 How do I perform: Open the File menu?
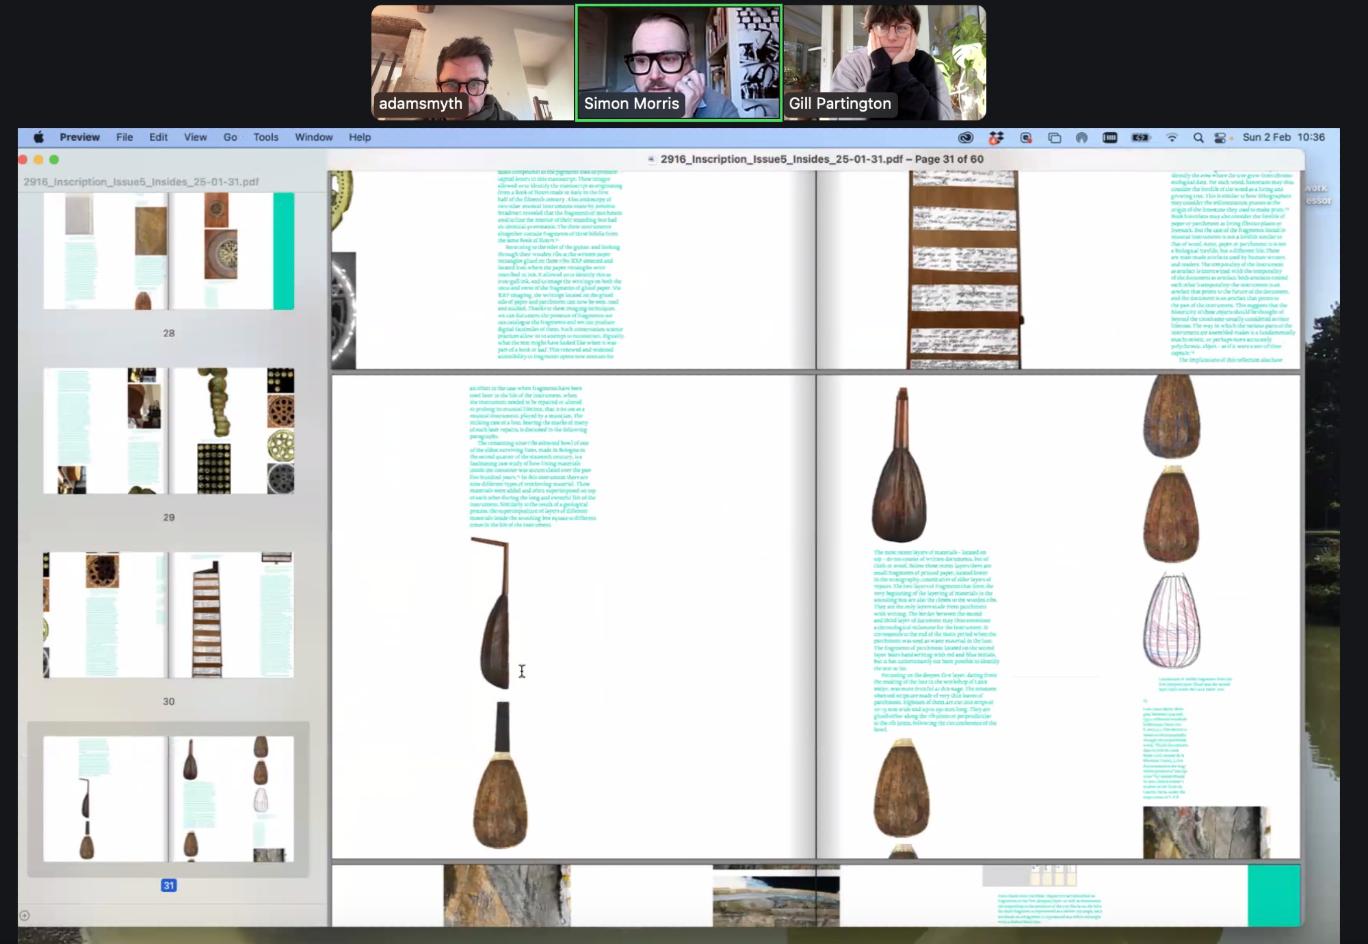tap(124, 137)
